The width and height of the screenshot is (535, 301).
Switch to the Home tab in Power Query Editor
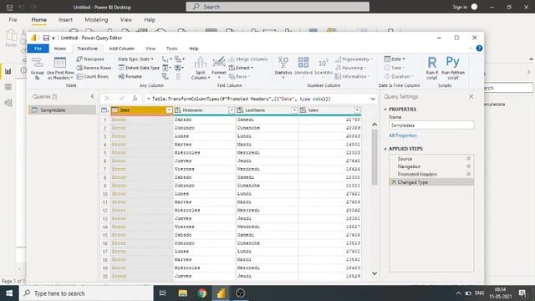60,48
